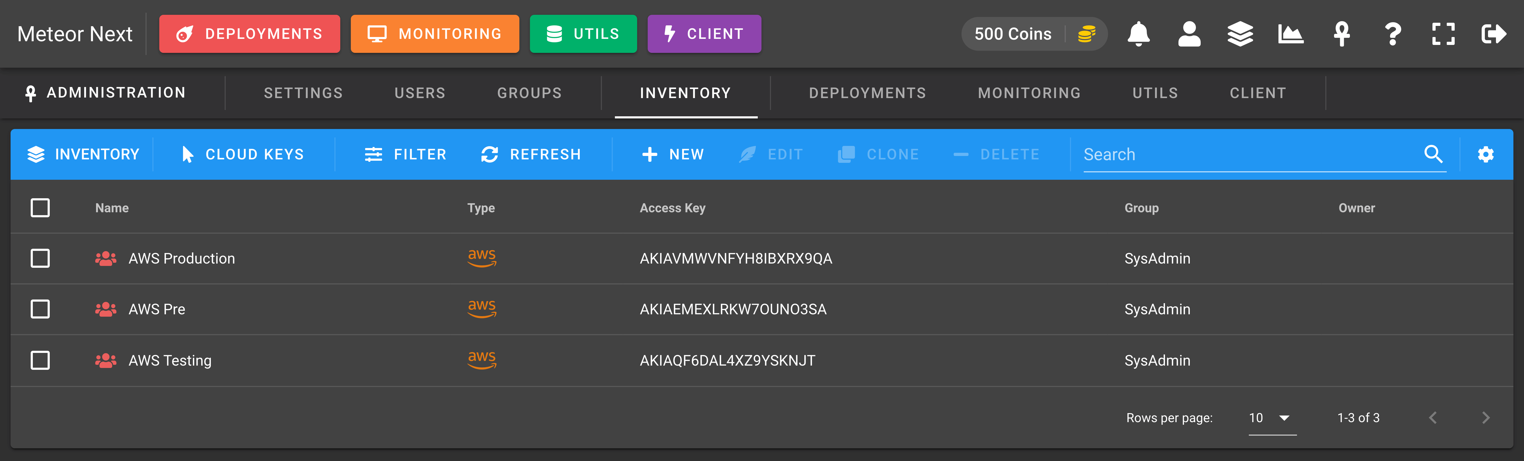Click SysAdmin group in AWS Production row
The width and height of the screenshot is (1524, 461).
tap(1157, 258)
